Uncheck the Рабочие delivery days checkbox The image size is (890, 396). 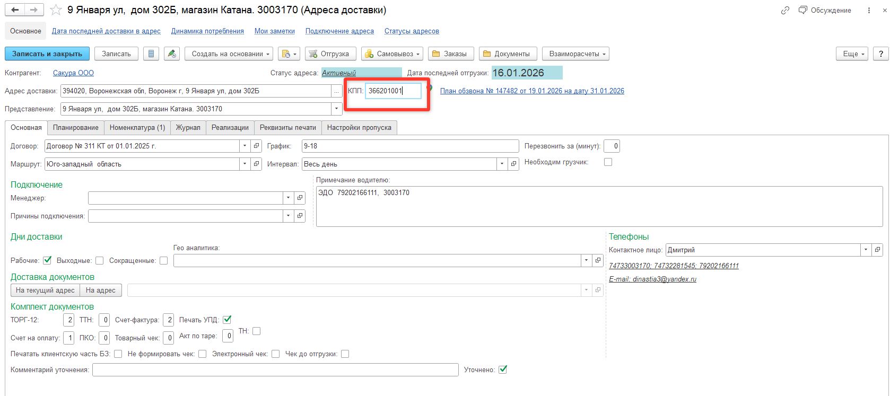click(47, 260)
